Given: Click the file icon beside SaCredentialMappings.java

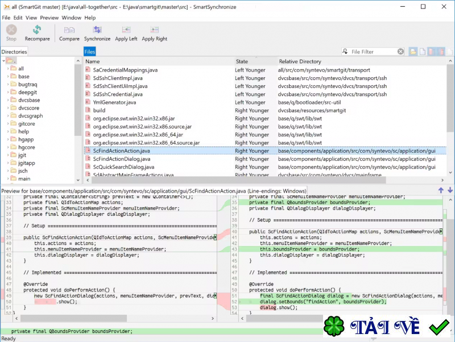Looking at the screenshot, I should pos(88,69).
